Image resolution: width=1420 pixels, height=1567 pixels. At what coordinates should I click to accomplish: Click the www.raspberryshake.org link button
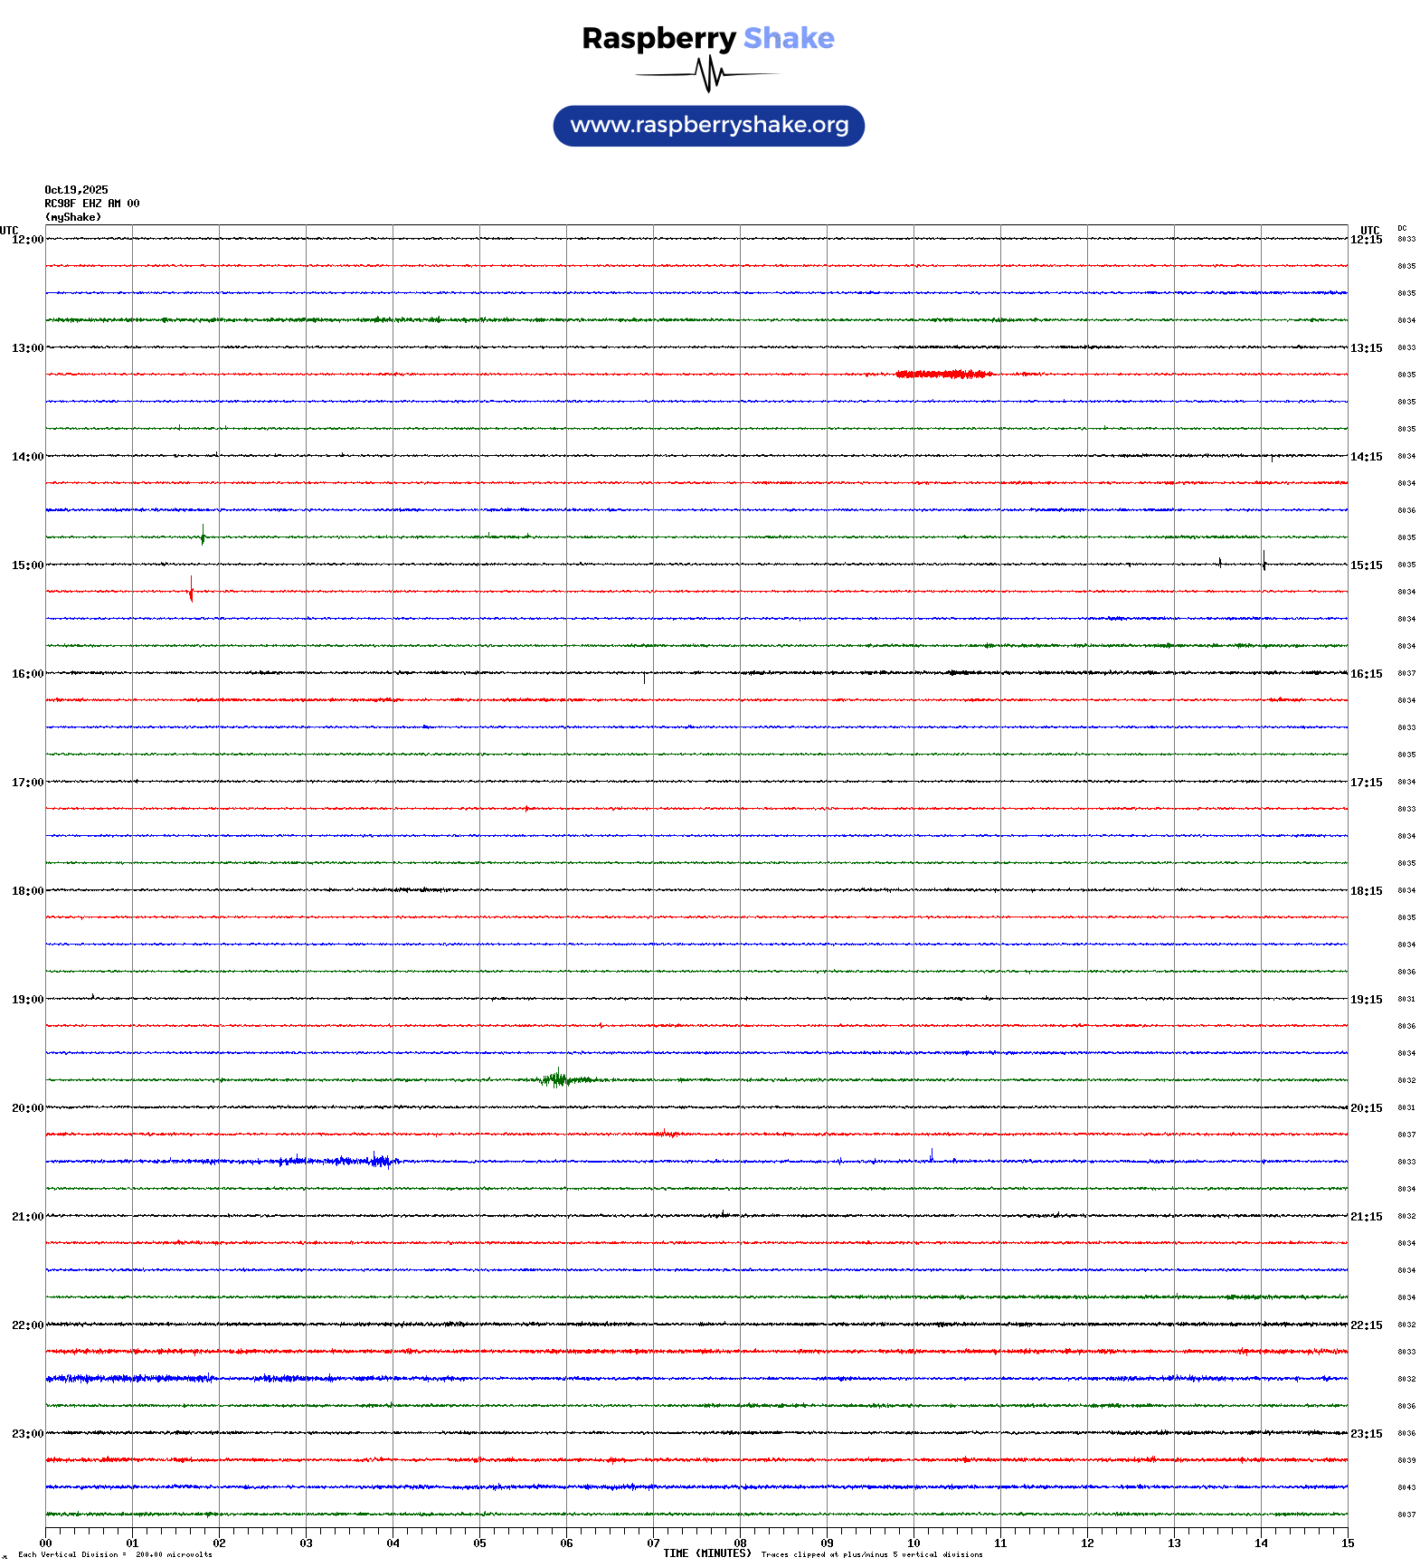[708, 126]
